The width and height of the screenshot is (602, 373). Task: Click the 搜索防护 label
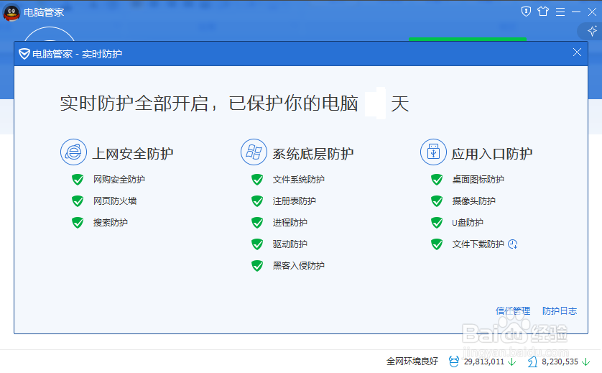(111, 222)
